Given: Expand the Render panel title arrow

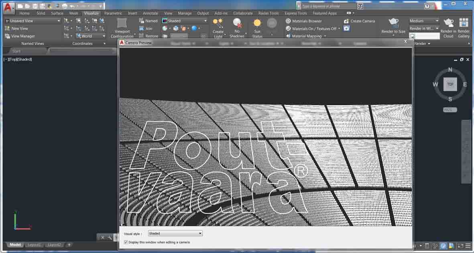Looking at the screenshot, I should pyautogui.click(x=429, y=44).
